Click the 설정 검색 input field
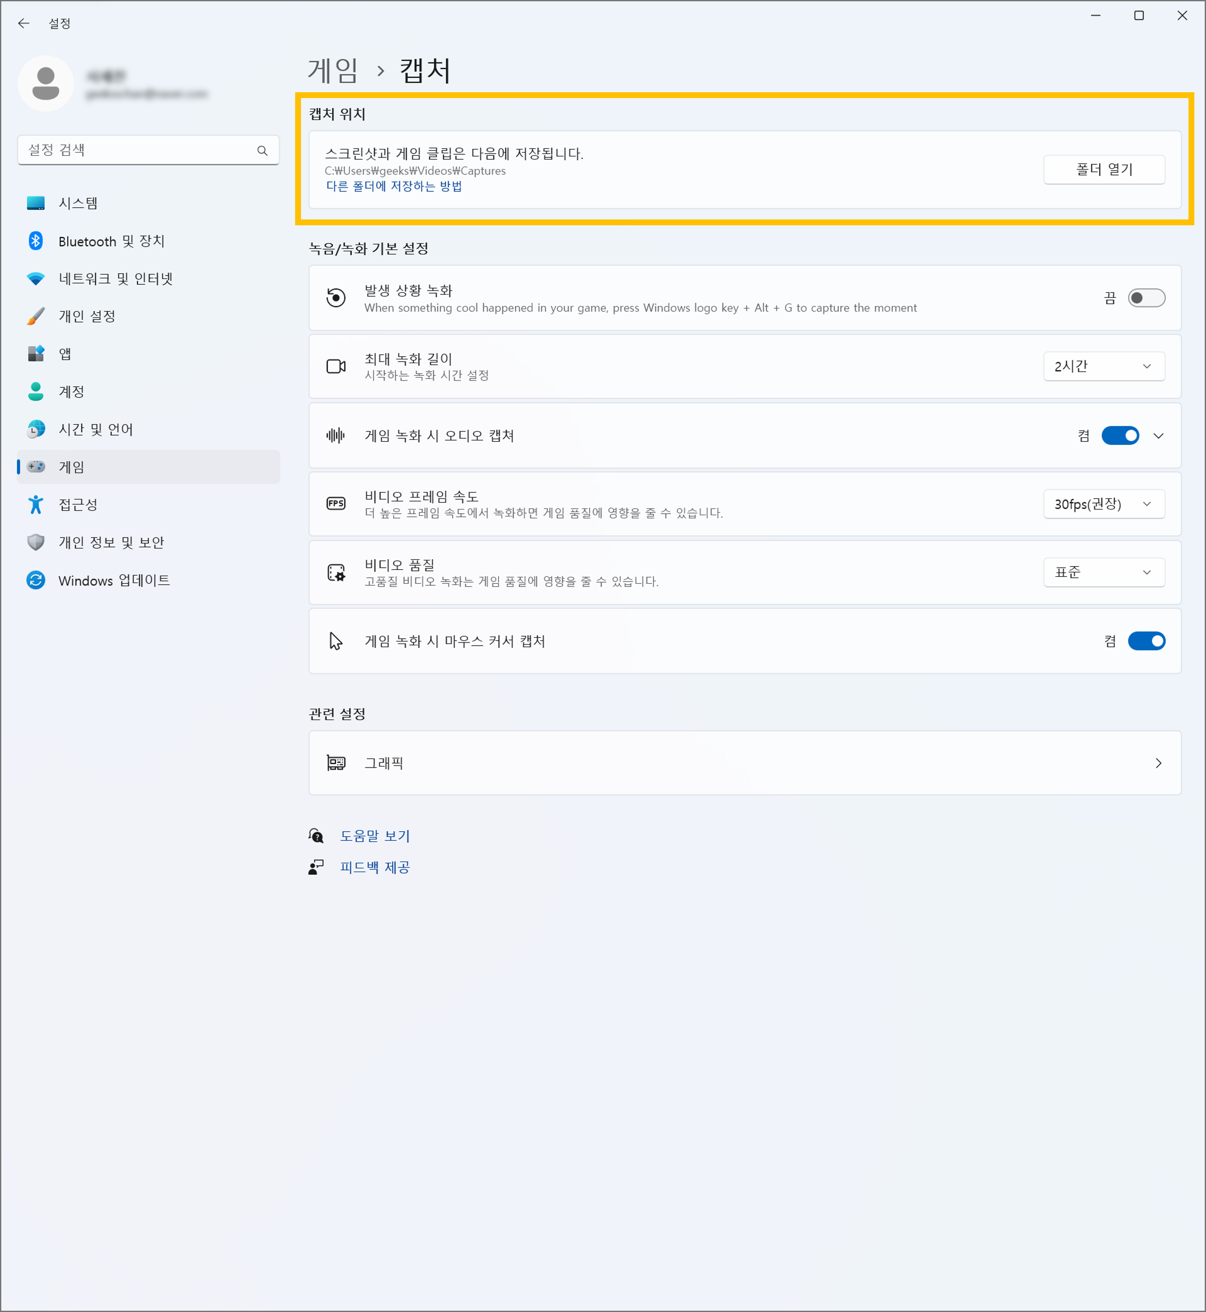 (137, 150)
